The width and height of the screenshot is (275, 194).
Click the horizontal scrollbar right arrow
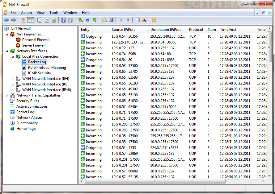click(264, 181)
